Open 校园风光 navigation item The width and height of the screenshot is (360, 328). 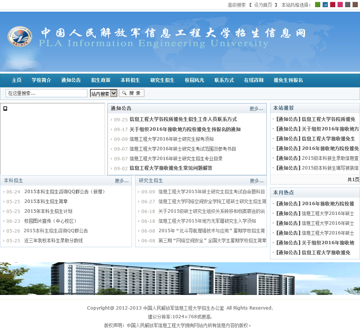(x=195, y=80)
